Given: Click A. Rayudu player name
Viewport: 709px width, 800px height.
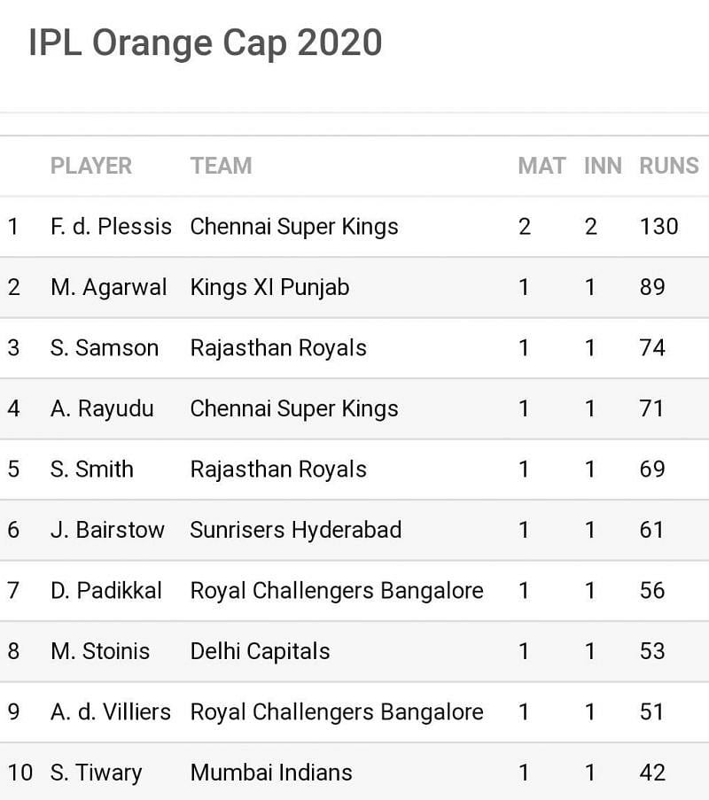Looking at the screenshot, I should pos(102,408).
